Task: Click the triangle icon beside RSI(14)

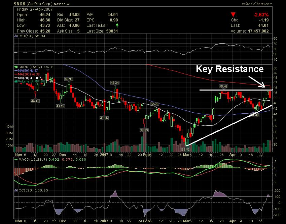Action: 16,36
